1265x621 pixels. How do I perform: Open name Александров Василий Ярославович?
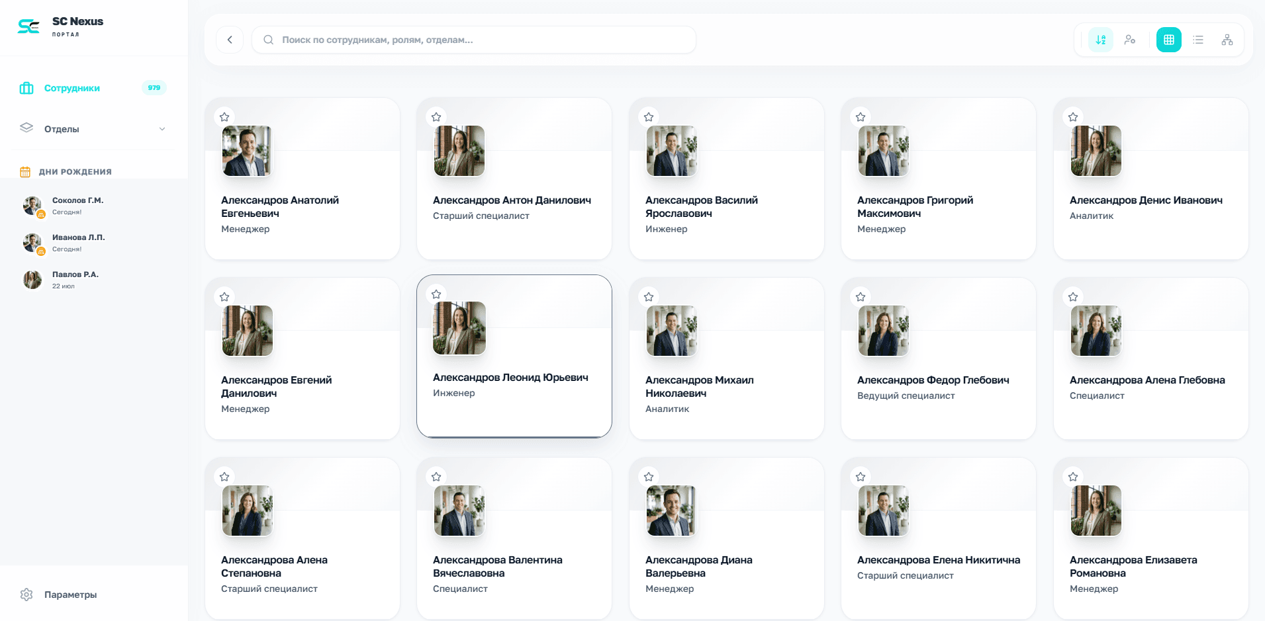[x=702, y=207]
